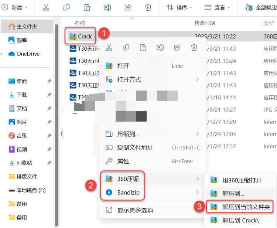Sort by the 类型 column header
Viewport: 277px width, 228px height.
[x=269, y=23]
